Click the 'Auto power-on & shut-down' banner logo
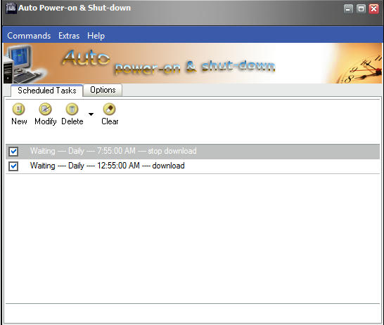 coord(169,62)
